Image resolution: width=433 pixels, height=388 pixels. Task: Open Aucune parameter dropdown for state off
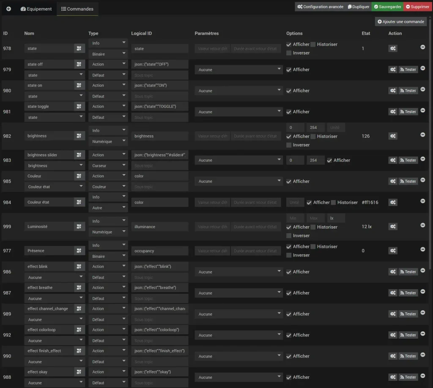(238, 70)
